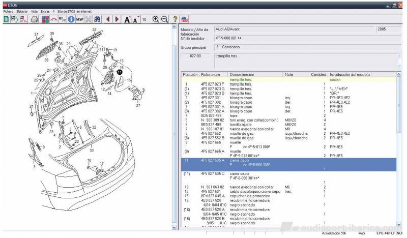407x238 pixels.
Task: Open search with the binoculars icon
Action: (x=97, y=19)
